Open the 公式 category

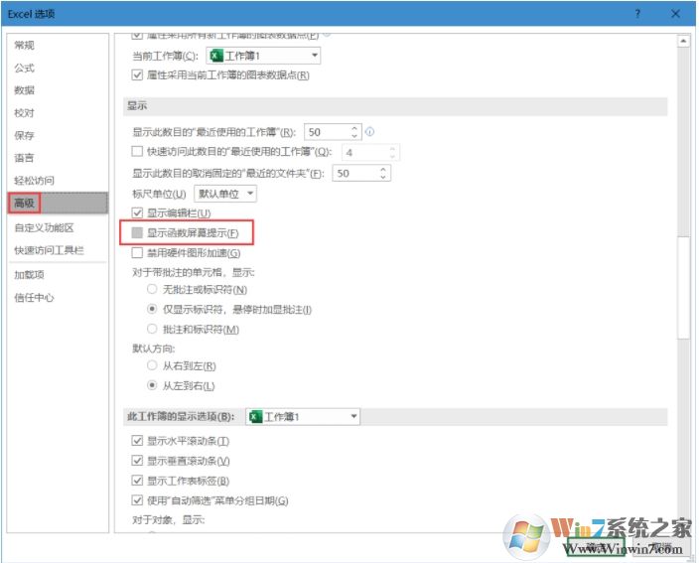pyautogui.click(x=24, y=68)
